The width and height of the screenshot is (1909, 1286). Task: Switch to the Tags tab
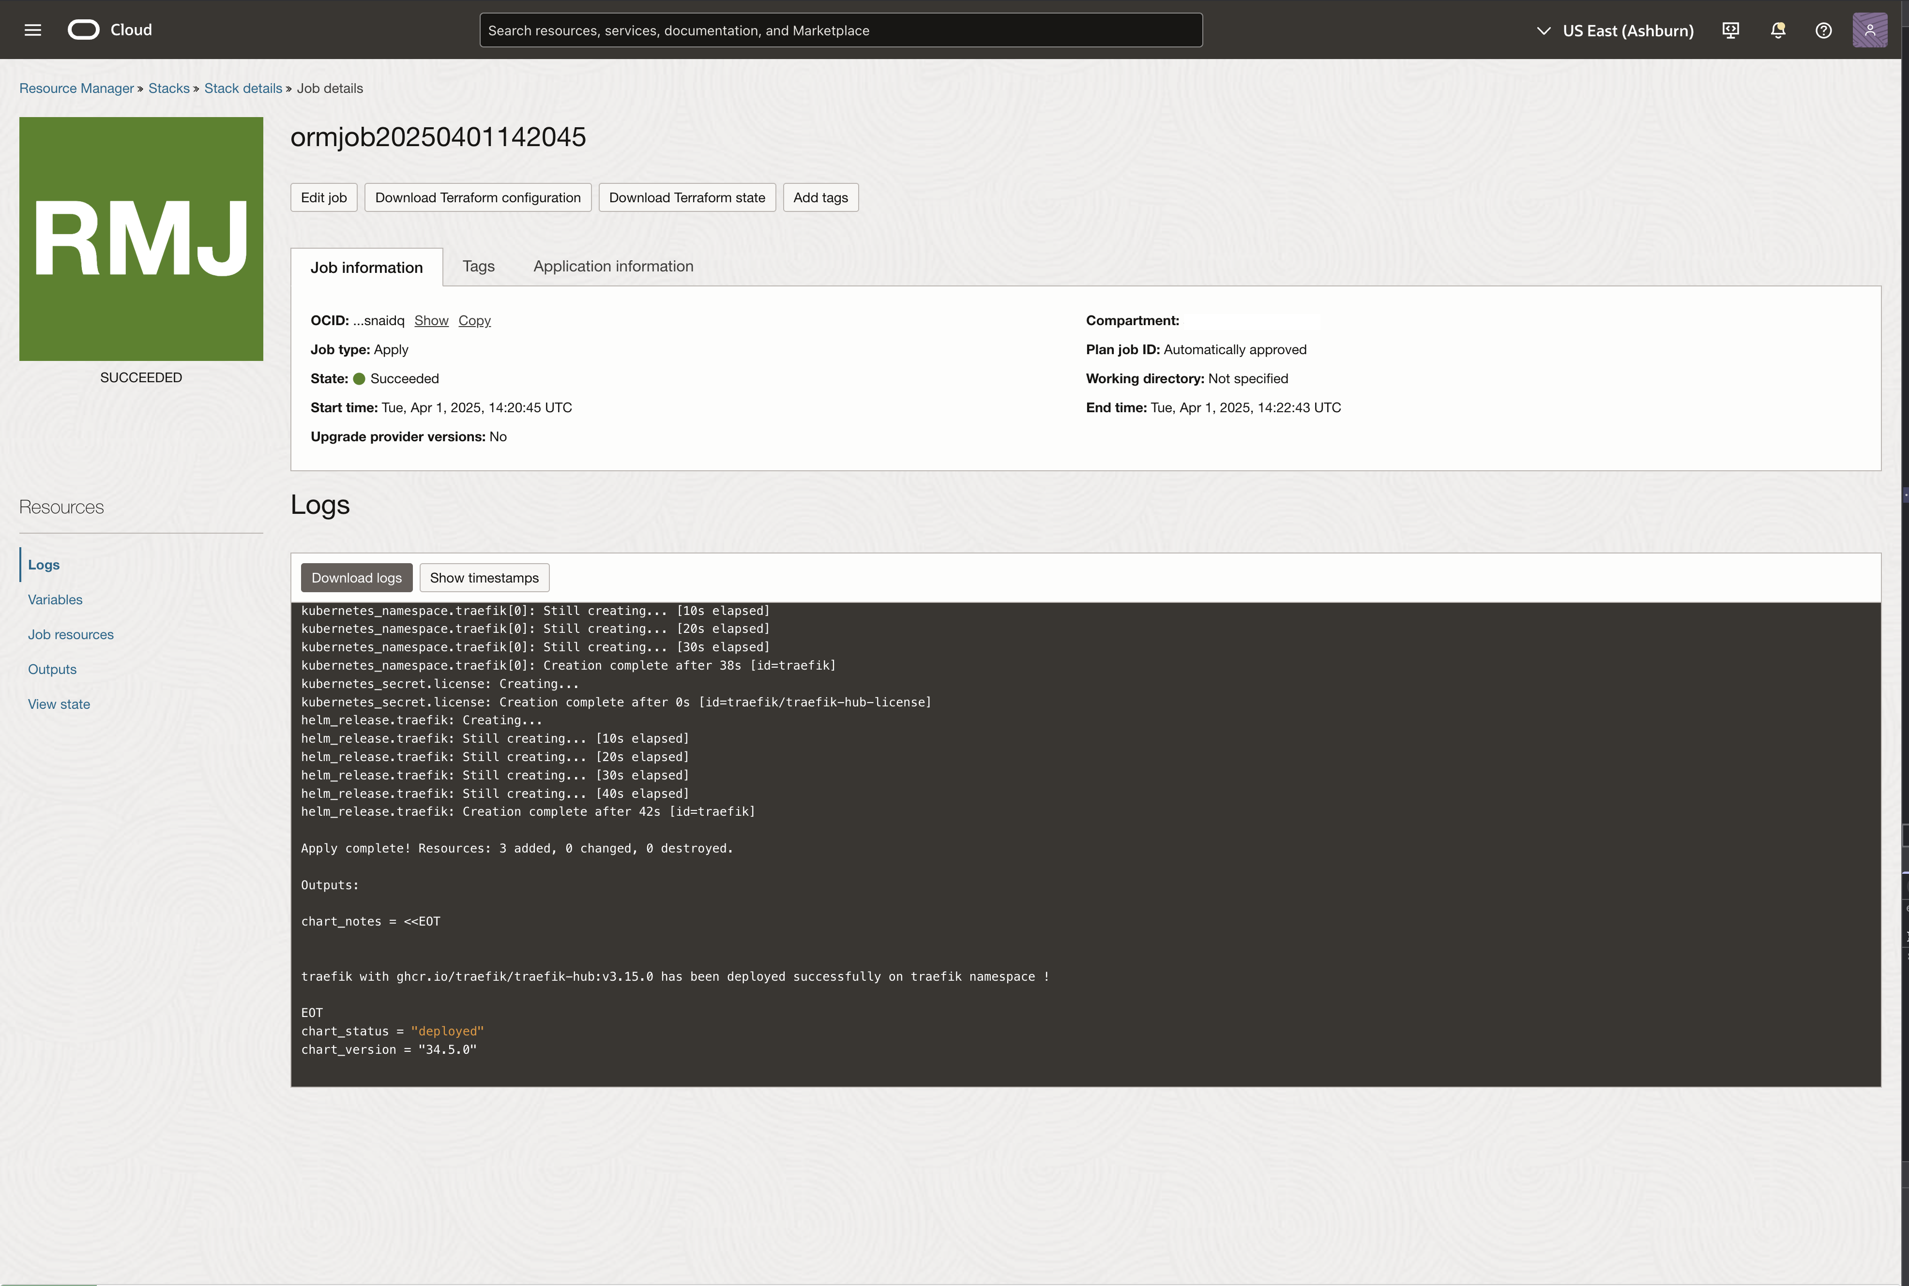pos(478,267)
